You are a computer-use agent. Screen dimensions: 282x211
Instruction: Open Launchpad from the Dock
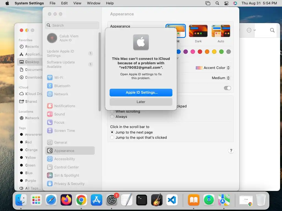tap(36, 200)
